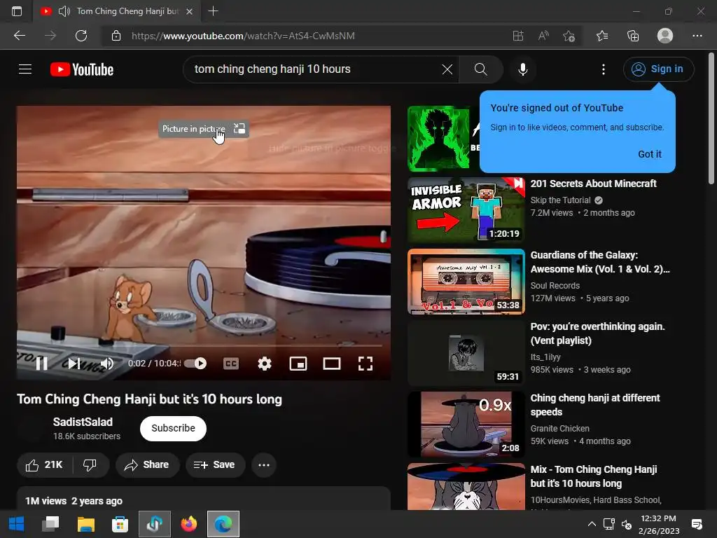717x538 pixels.
Task: Click the Picture in picture overlay button
Action: pos(204,129)
